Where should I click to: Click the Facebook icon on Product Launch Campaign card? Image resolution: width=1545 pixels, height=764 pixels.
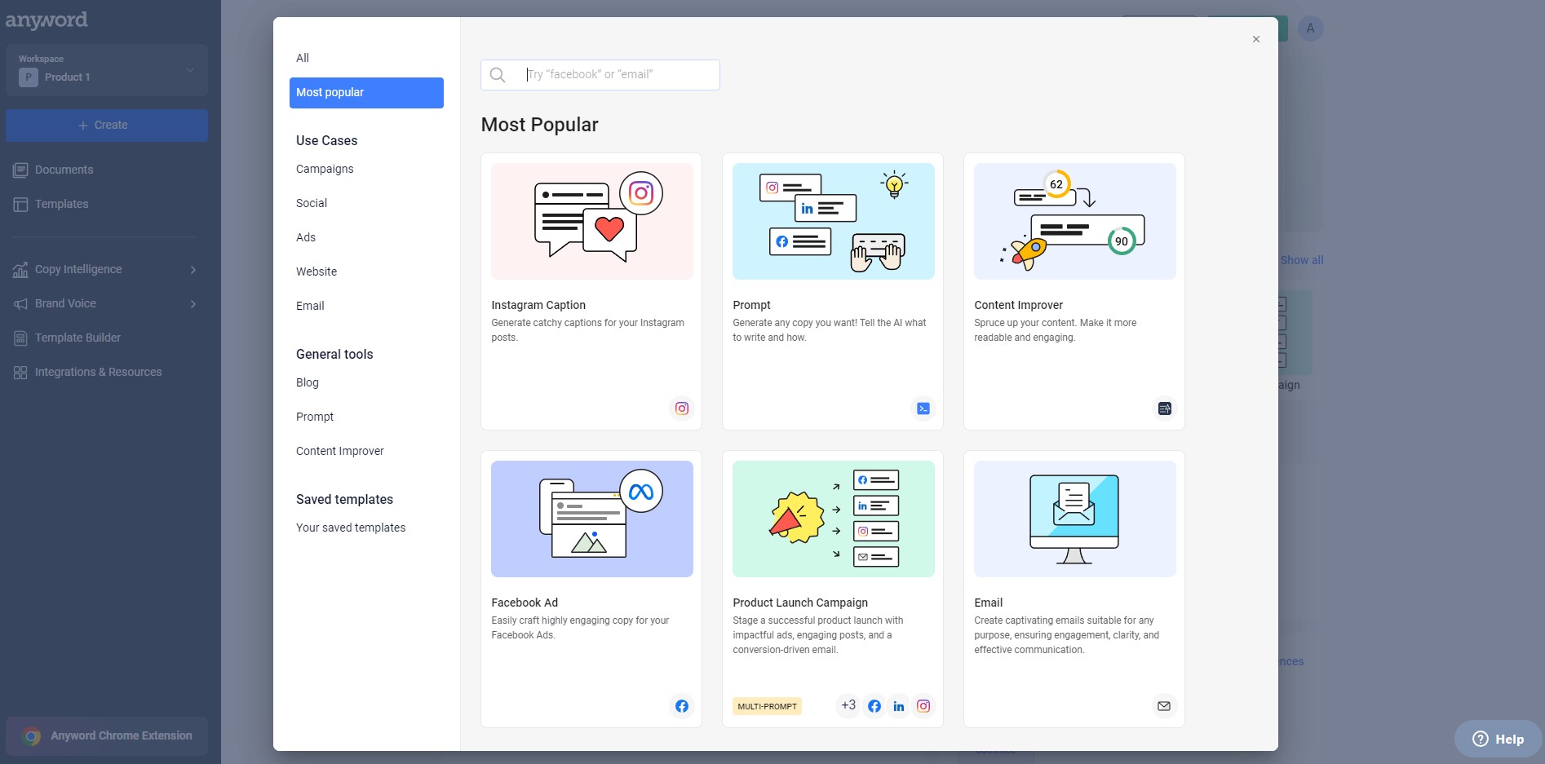coord(874,706)
